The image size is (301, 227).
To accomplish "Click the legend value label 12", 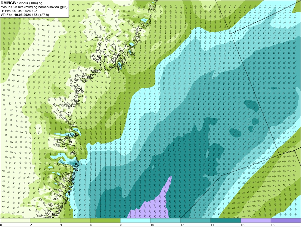I will click(182, 225).
